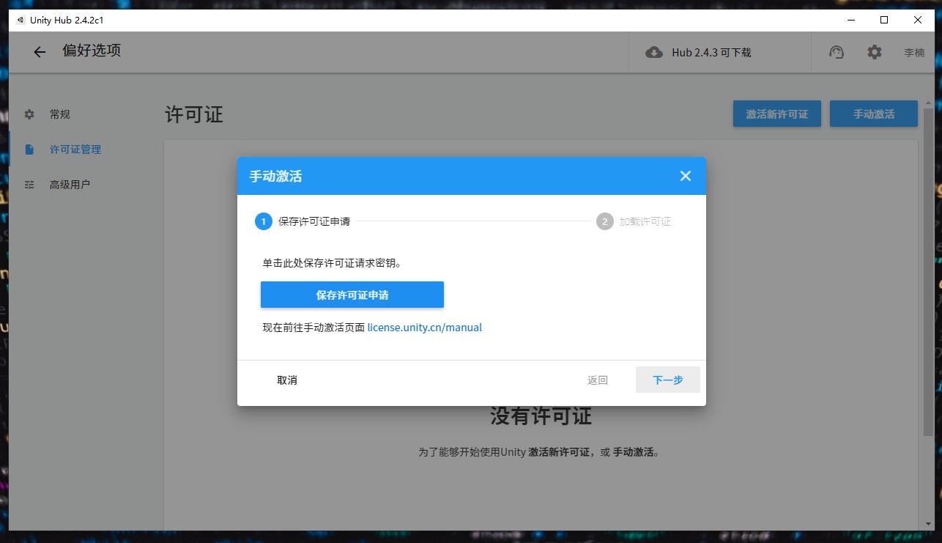
Task: Click step 2 circle 加载许可证
Action: (605, 221)
